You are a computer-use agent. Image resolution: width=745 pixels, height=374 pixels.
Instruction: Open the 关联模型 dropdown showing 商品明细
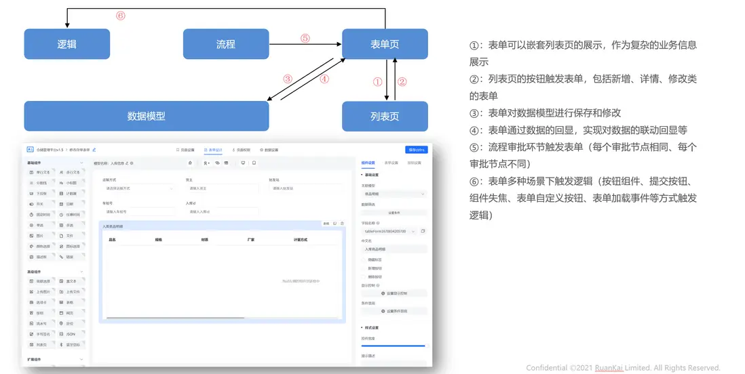394,194
